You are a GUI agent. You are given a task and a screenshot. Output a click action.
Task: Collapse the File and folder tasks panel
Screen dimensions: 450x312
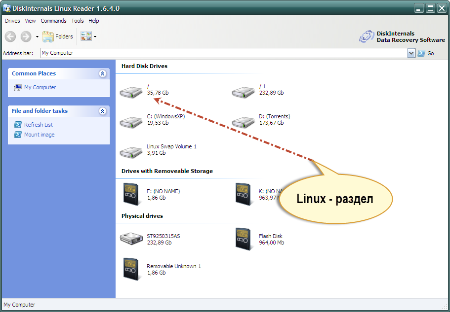point(103,111)
